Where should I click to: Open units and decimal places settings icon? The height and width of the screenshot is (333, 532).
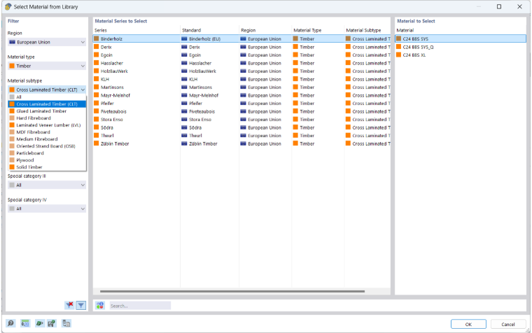(25, 323)
